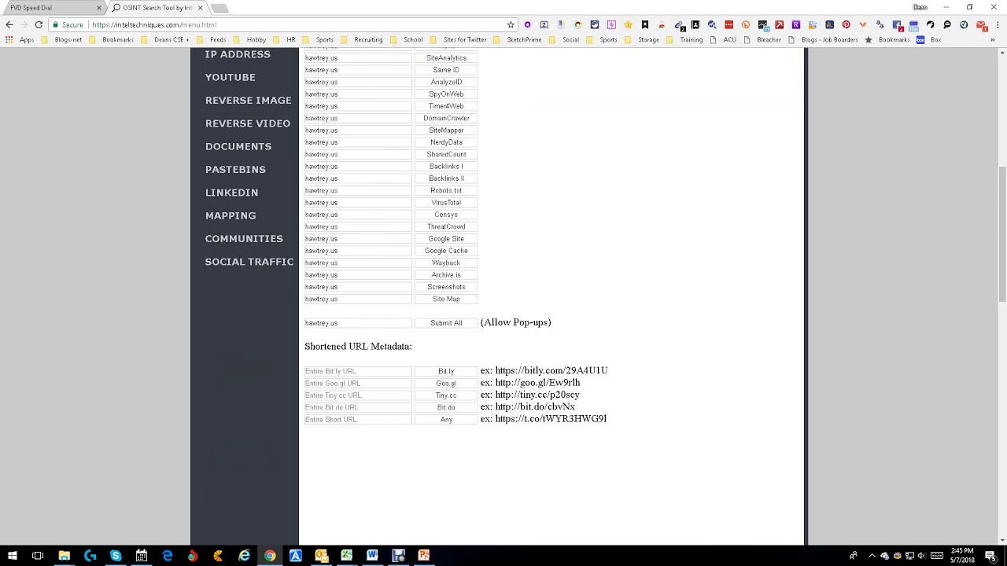Open the action center notification icon
Image resolution: width=1007 pixels, height=566 pixels.
(990, 556)
